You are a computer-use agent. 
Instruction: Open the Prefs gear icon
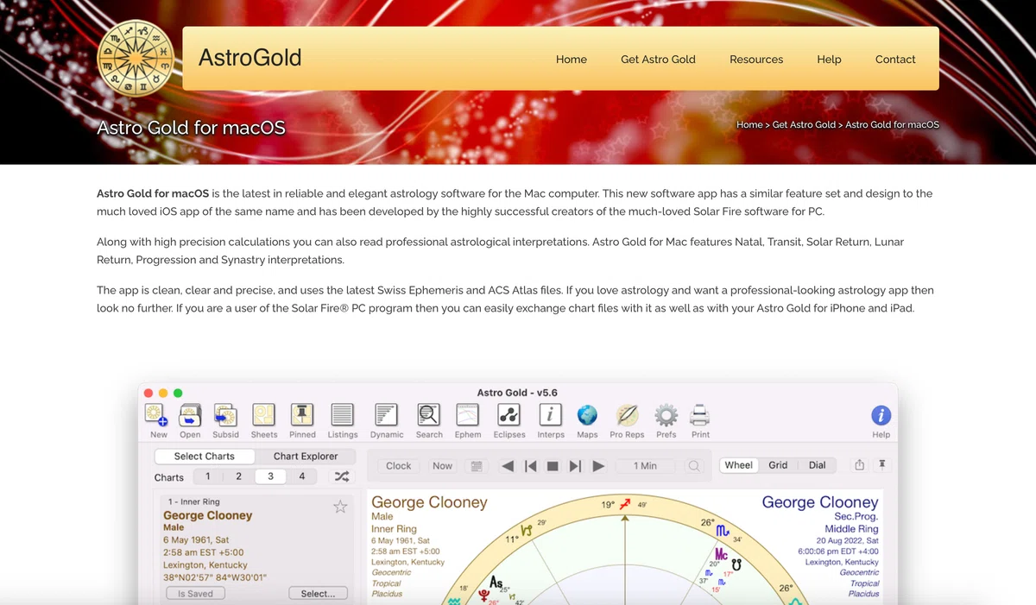666,416
